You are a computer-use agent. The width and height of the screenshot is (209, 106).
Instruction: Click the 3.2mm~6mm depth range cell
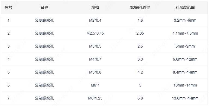click(x=185, y=20)
